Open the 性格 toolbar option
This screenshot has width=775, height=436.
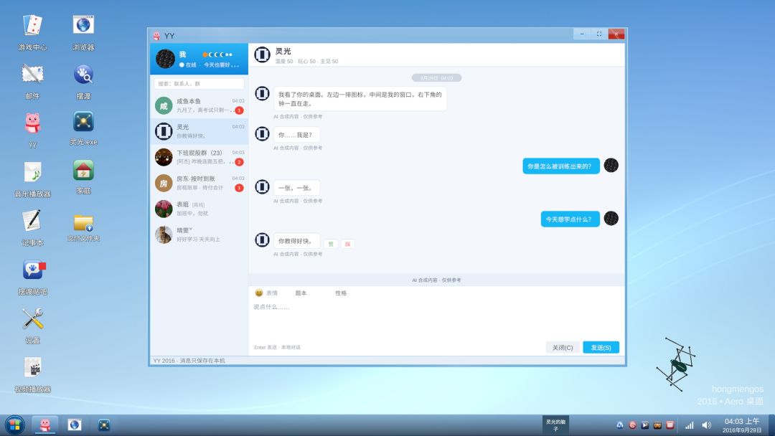click(x=341, y=293)
